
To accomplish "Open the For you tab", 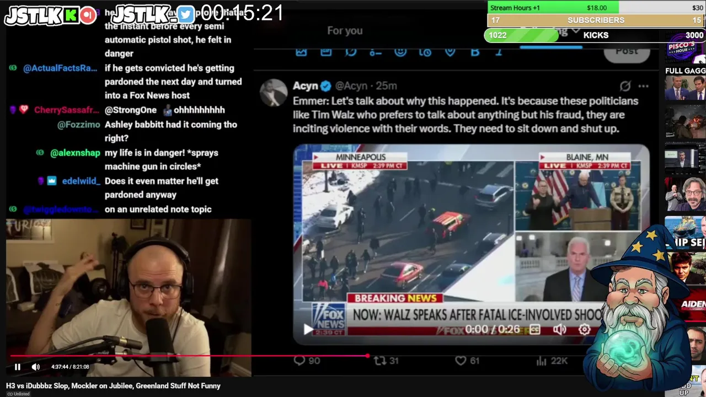I will click(x=345, y=31).
